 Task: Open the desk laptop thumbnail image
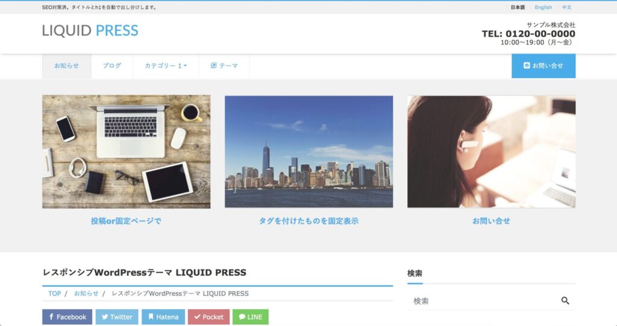coord(126,151)
